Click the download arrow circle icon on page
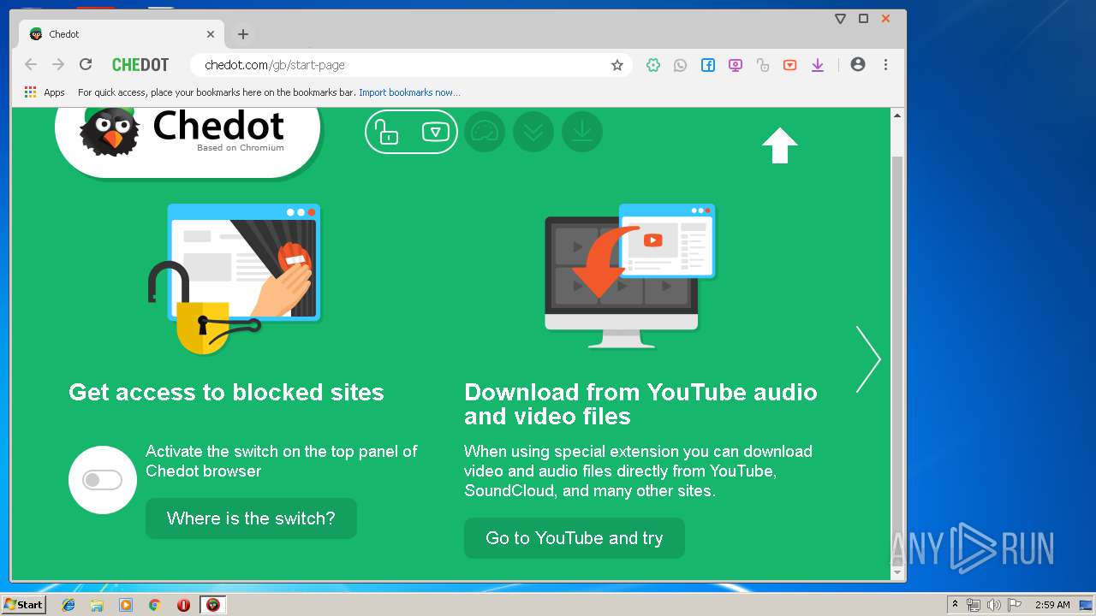Screen dimensions: 1096x616 point(582,132)
